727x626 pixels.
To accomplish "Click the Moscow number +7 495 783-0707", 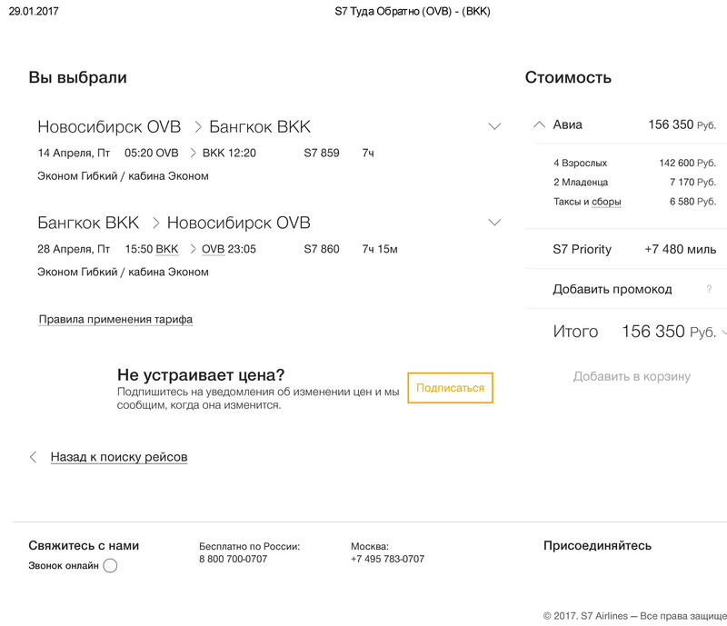I will click(x=387, y=560).
